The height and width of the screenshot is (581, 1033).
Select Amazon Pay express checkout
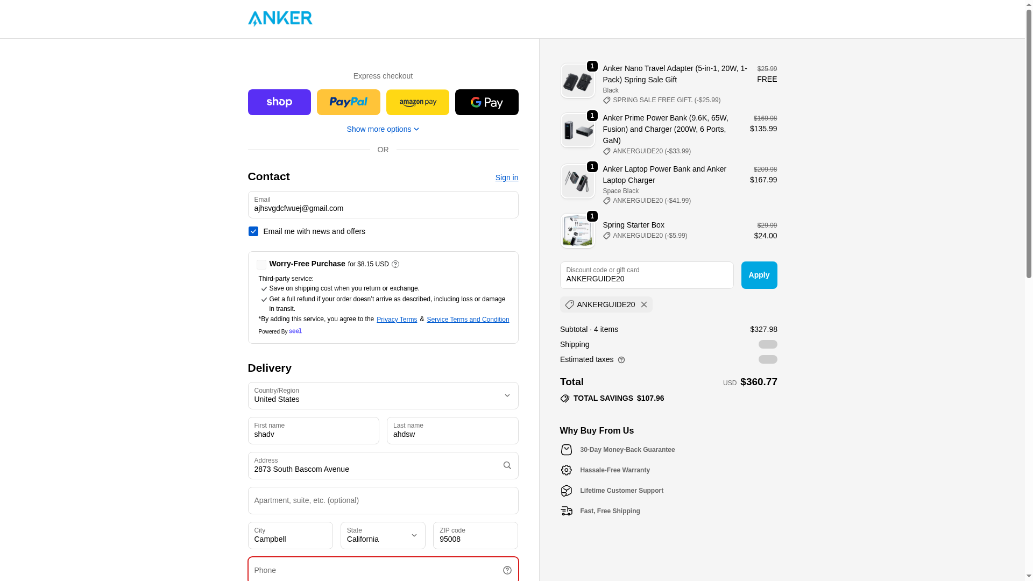point(418,102)
